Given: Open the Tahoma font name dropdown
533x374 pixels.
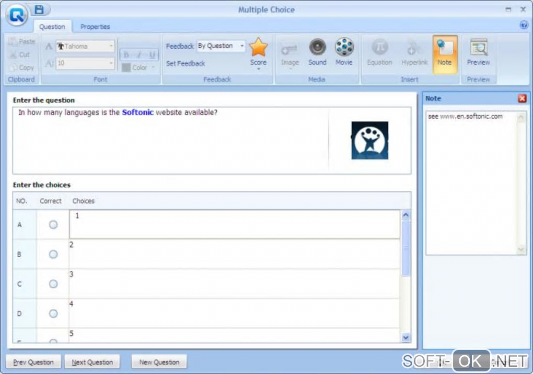Looking at the screenshot, I should (x=111, y=46).
